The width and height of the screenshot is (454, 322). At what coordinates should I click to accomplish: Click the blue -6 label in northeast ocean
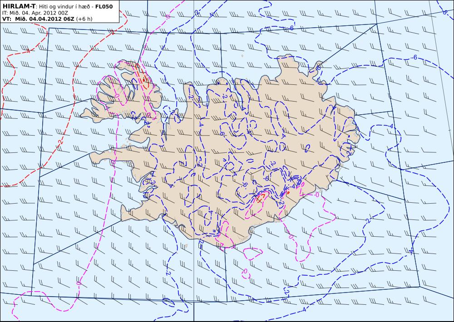(415, 57)
